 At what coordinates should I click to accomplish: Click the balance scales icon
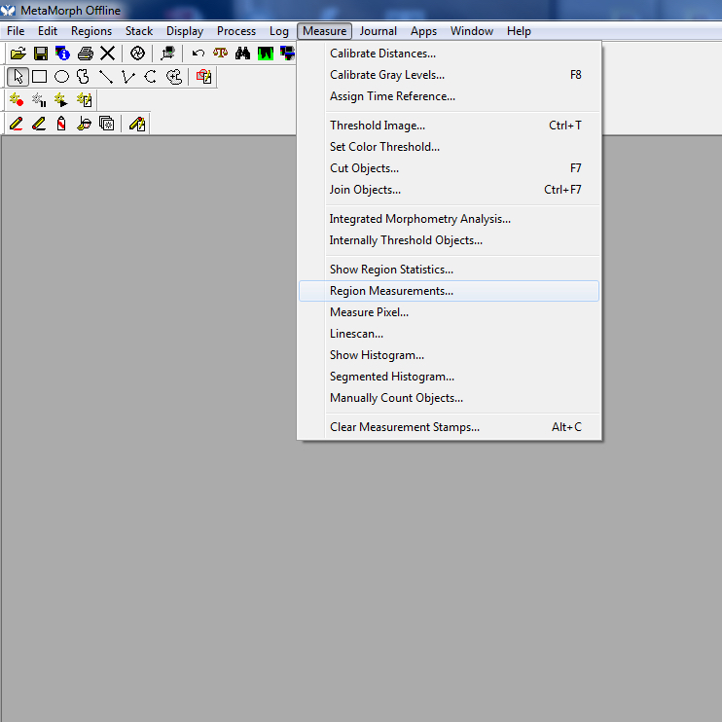click(220, 54)
